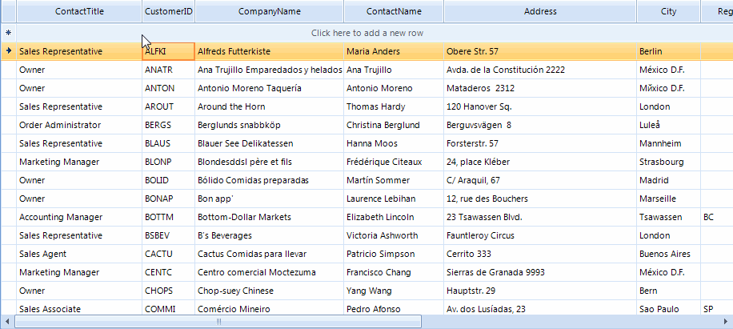Click the Hauptstr. 29 address cell
The image size is (733, 329).
tap(540, 291)
